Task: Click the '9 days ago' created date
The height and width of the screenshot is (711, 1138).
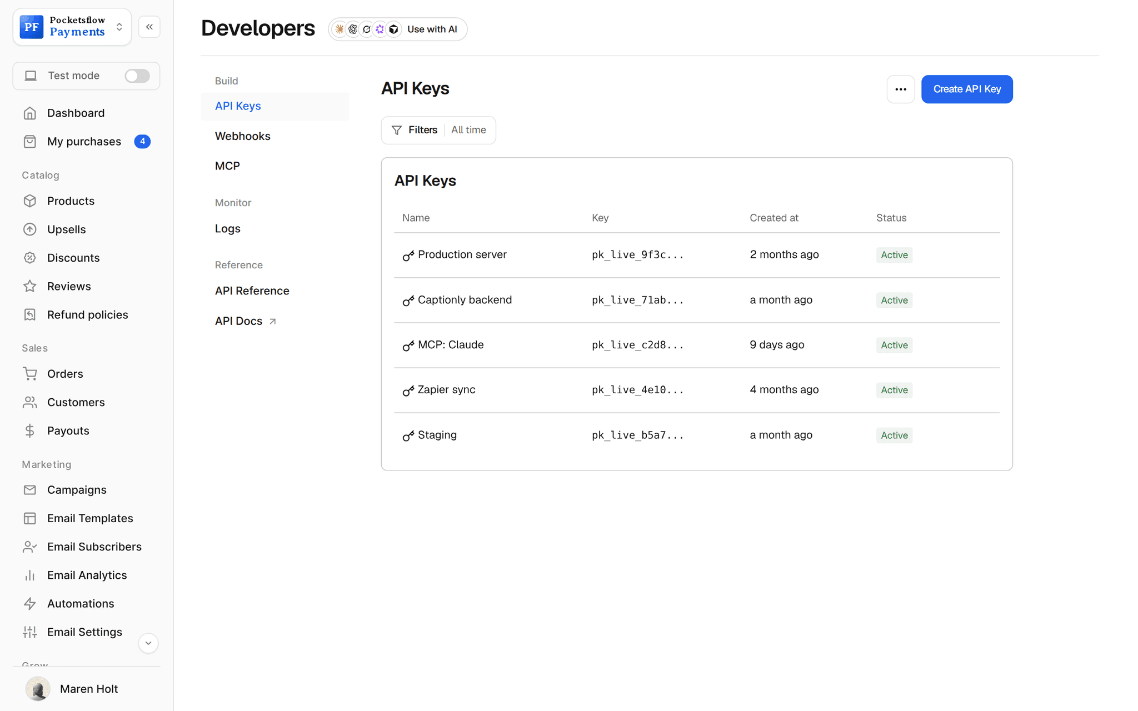Action: pos(777,344)
